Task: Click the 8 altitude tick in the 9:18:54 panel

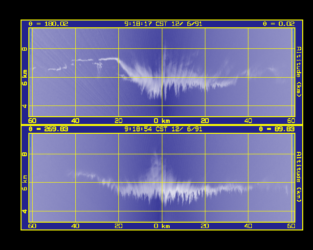Action: click(25, 154)
